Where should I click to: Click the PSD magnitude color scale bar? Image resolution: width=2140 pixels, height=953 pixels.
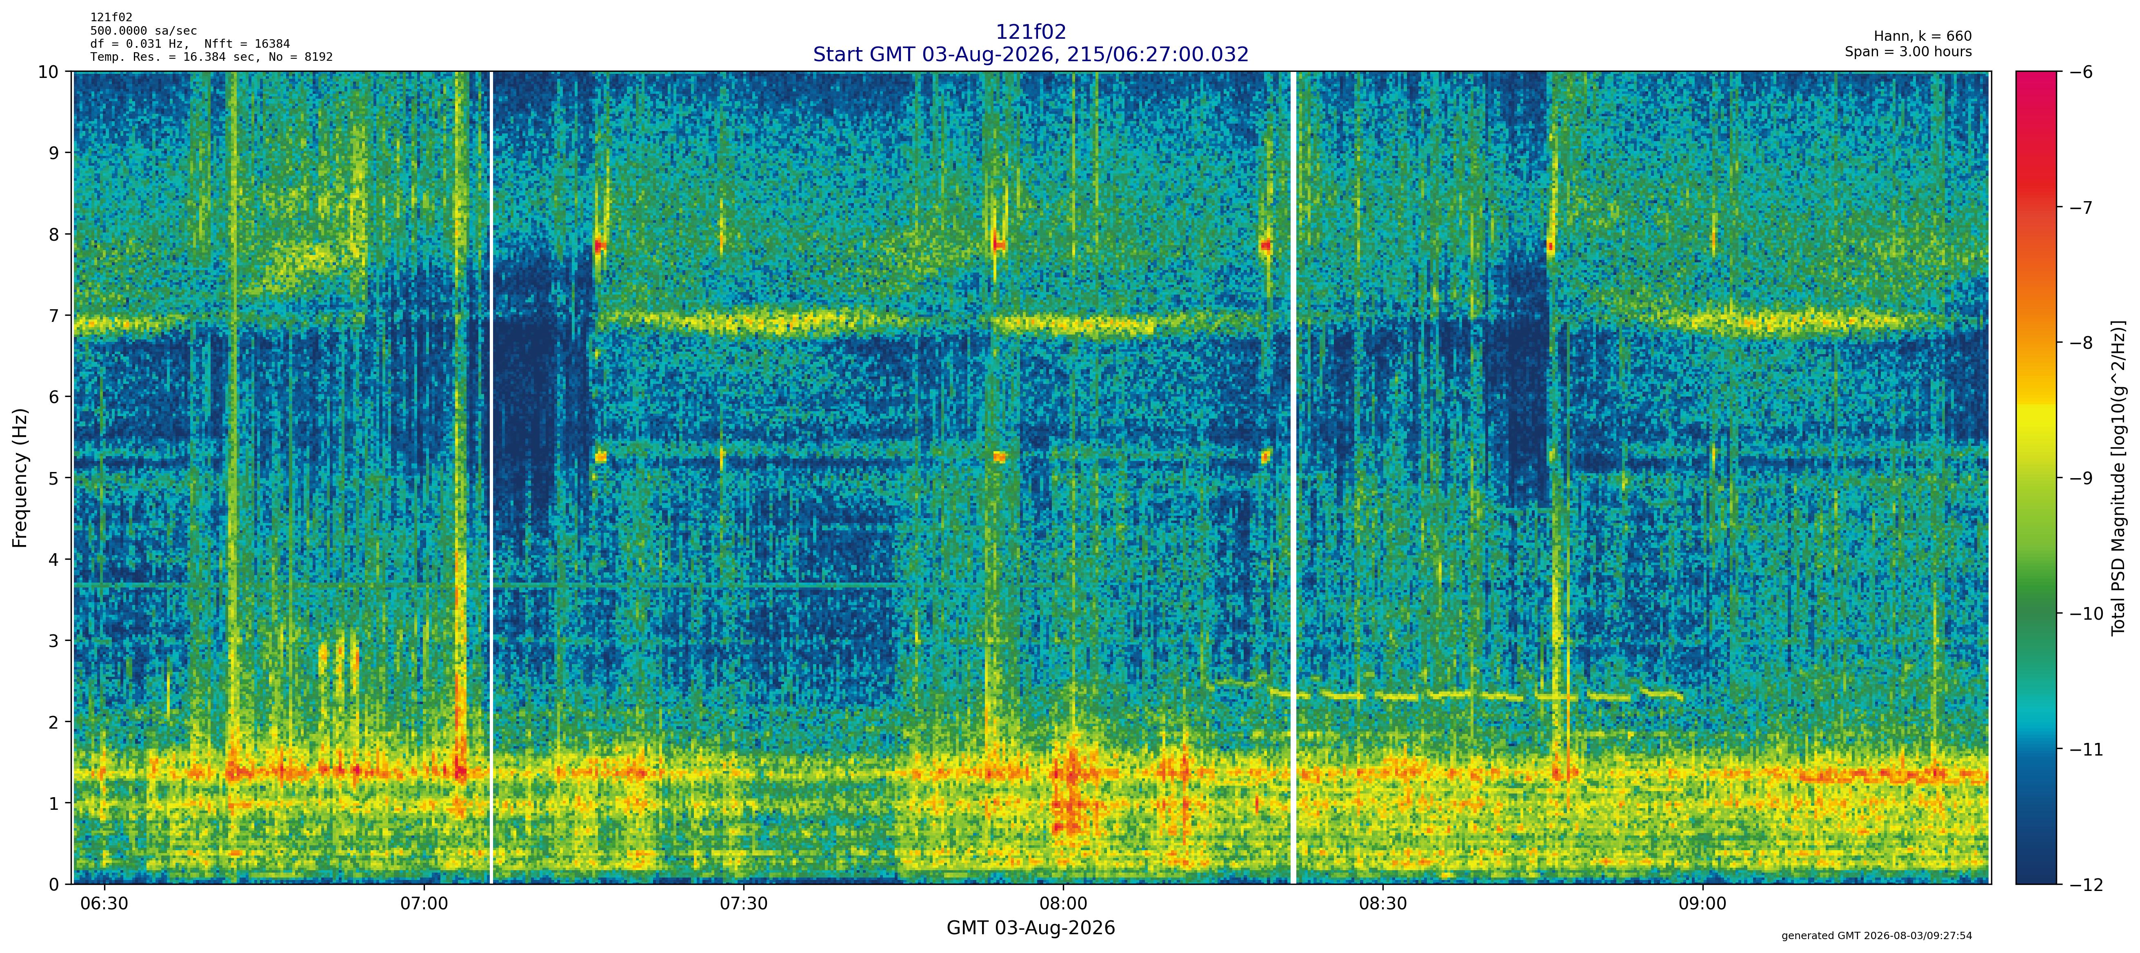tap(2036, 478)
